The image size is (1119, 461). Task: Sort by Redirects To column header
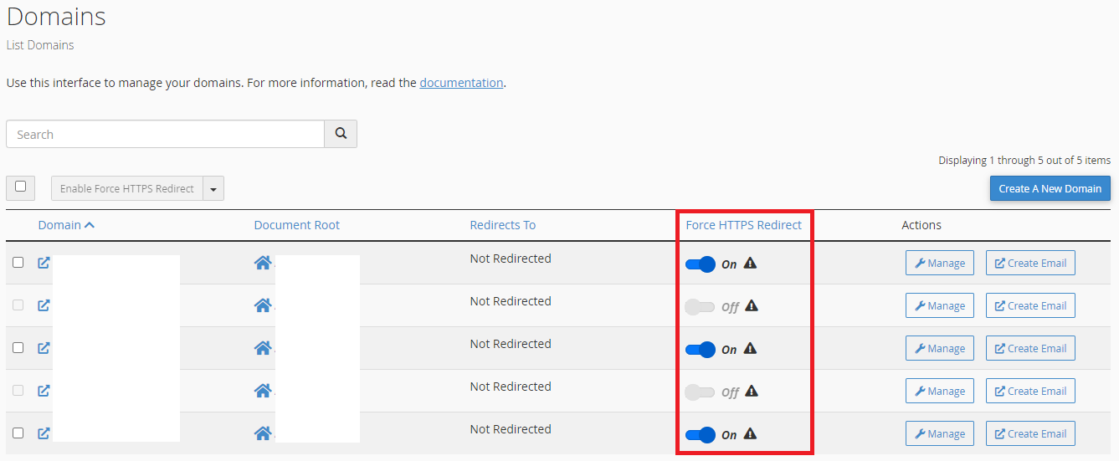503,225
